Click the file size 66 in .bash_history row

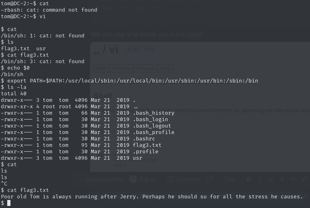(x=84, y=113)
